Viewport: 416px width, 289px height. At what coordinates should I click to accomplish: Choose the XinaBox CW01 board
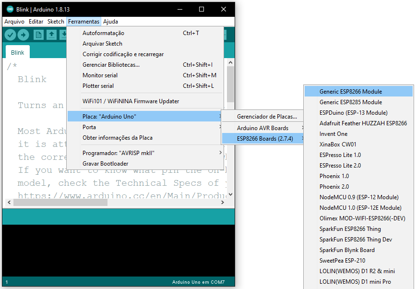click(359, 144)
